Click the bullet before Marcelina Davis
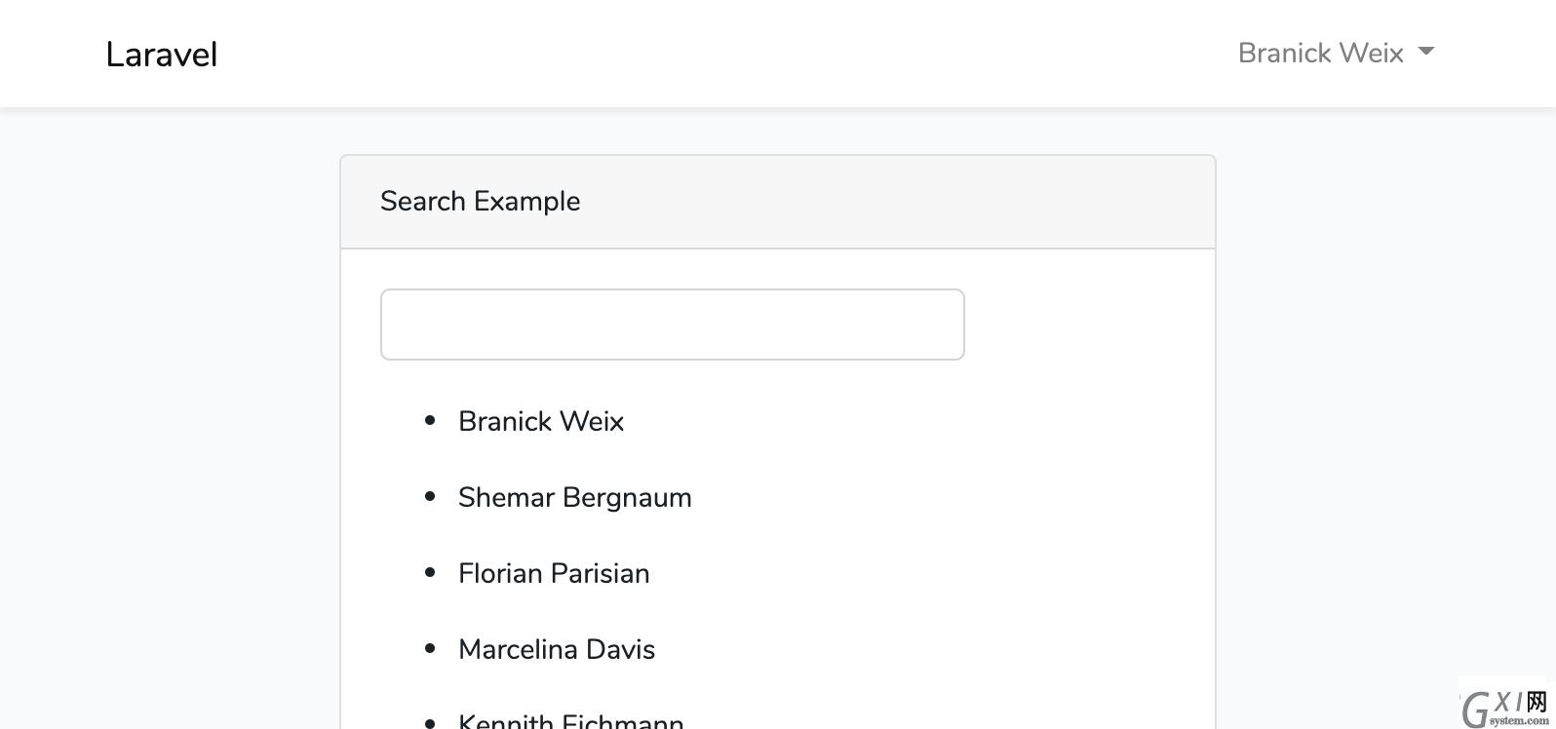 point(430,648)
